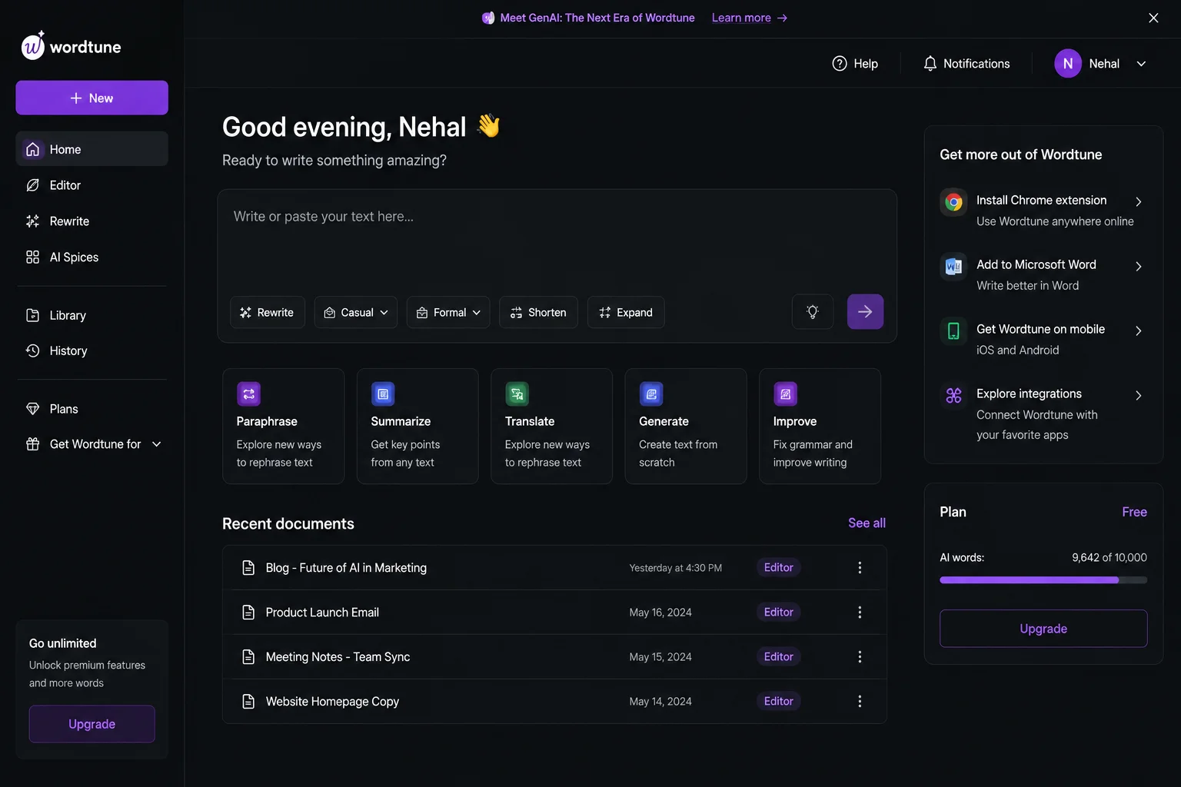Click document icon for Website Homepage Copy
This screenshot has width=1181, height=787.
pyautogui.click(x=248, y=702)
